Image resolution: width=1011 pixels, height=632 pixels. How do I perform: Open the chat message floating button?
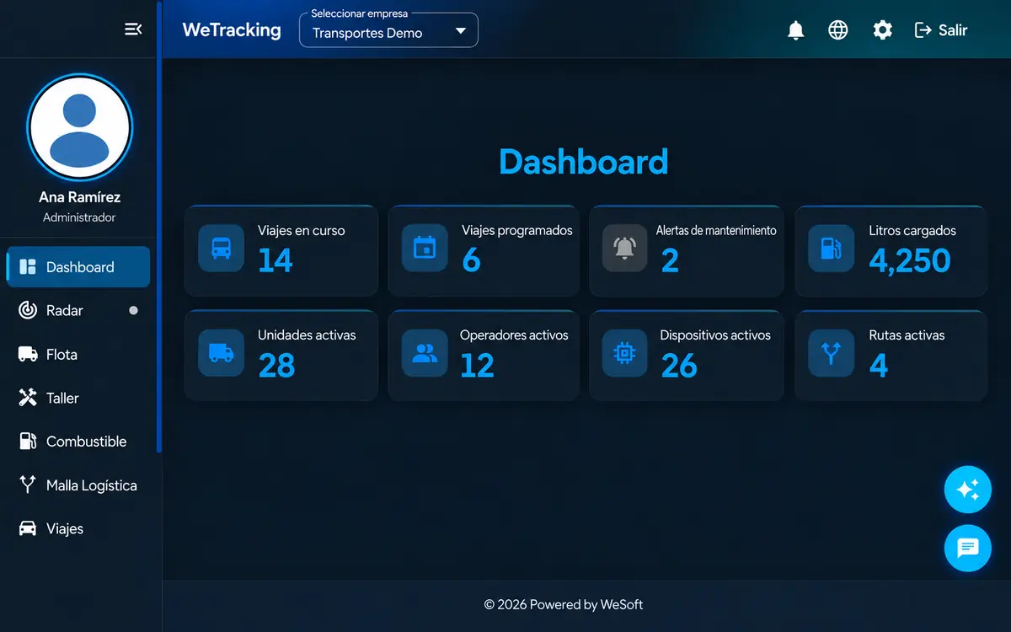coord(968,549)
